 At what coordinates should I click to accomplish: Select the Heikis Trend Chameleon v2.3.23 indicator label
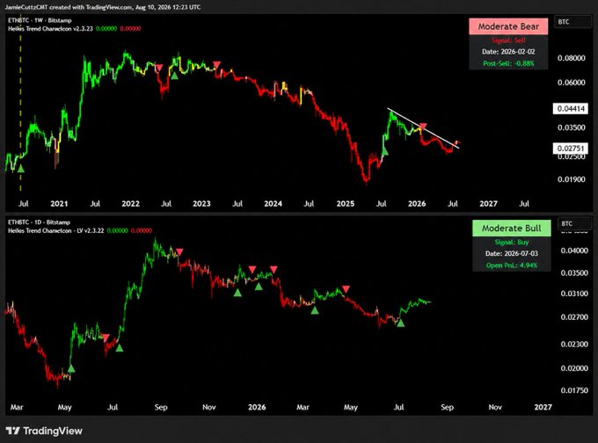click(x=50, y=29)
